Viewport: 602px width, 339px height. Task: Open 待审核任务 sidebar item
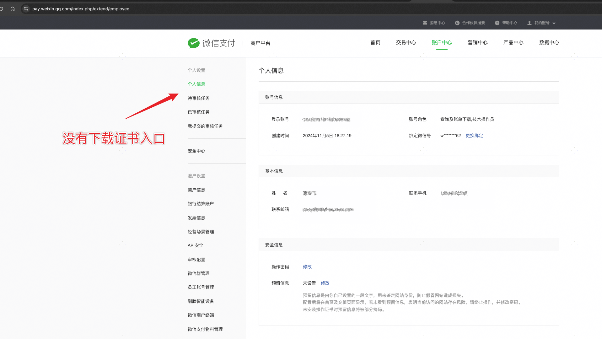coord(199,98)
